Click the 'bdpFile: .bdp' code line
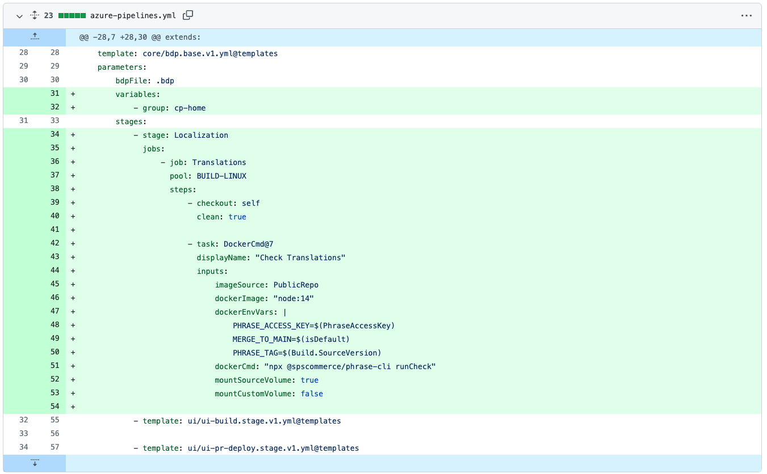The width and height of the screenshot is (767, 474). click(x=145, y=81)
